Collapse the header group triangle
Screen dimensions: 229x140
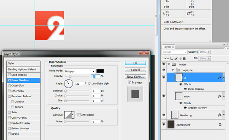coord(169,64)
